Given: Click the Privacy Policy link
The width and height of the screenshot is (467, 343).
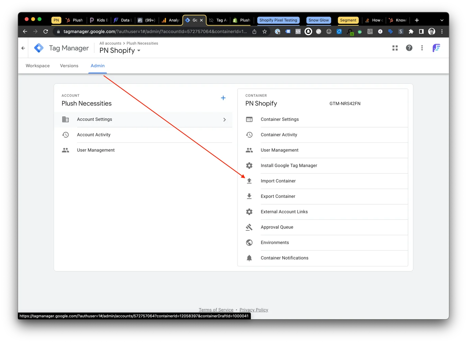Looking at the screenshot, I should (254, 310).
